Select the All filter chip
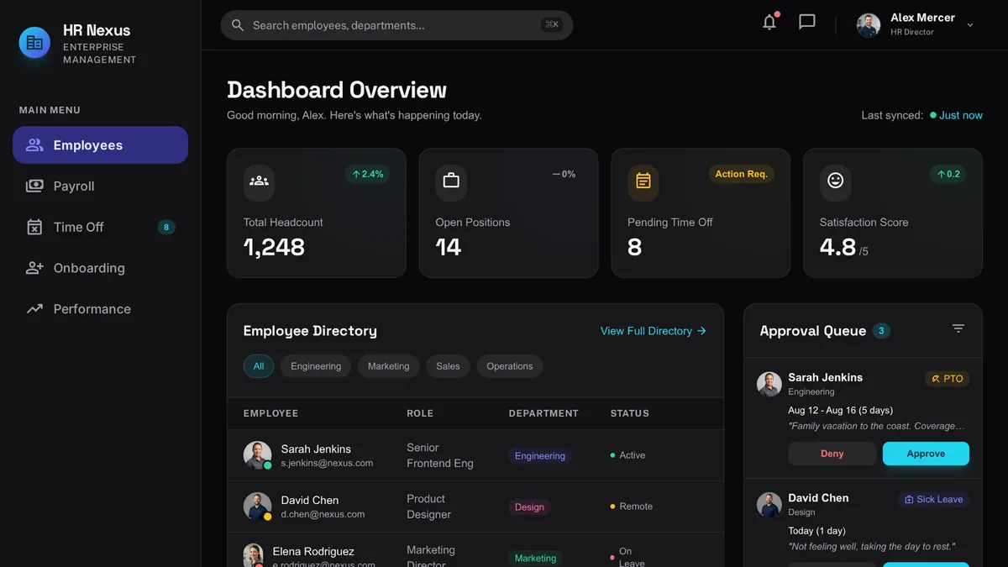 259,366
